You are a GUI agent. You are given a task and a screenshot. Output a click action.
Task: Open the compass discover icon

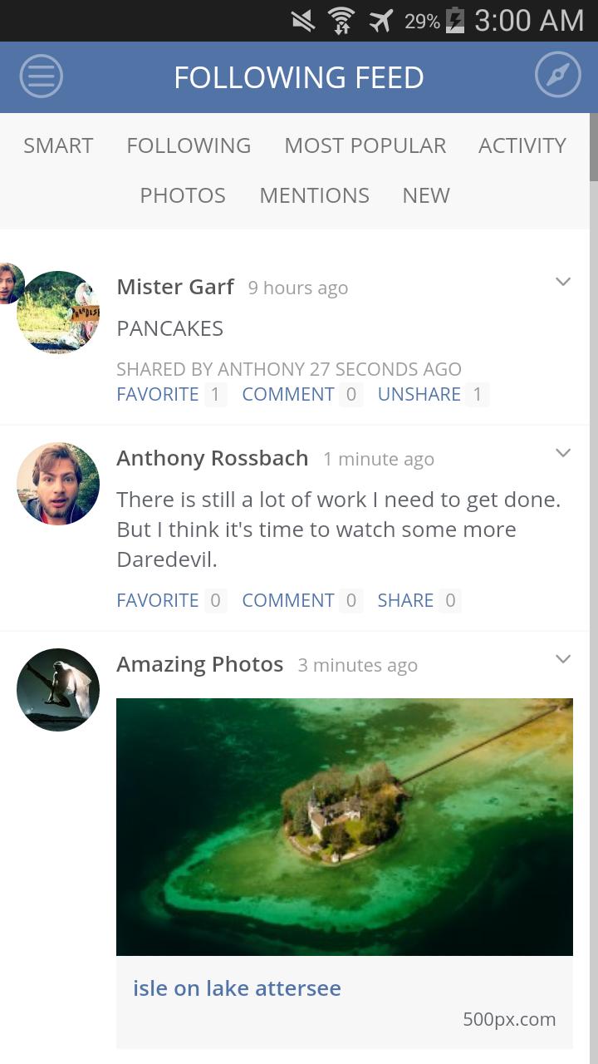557,74
